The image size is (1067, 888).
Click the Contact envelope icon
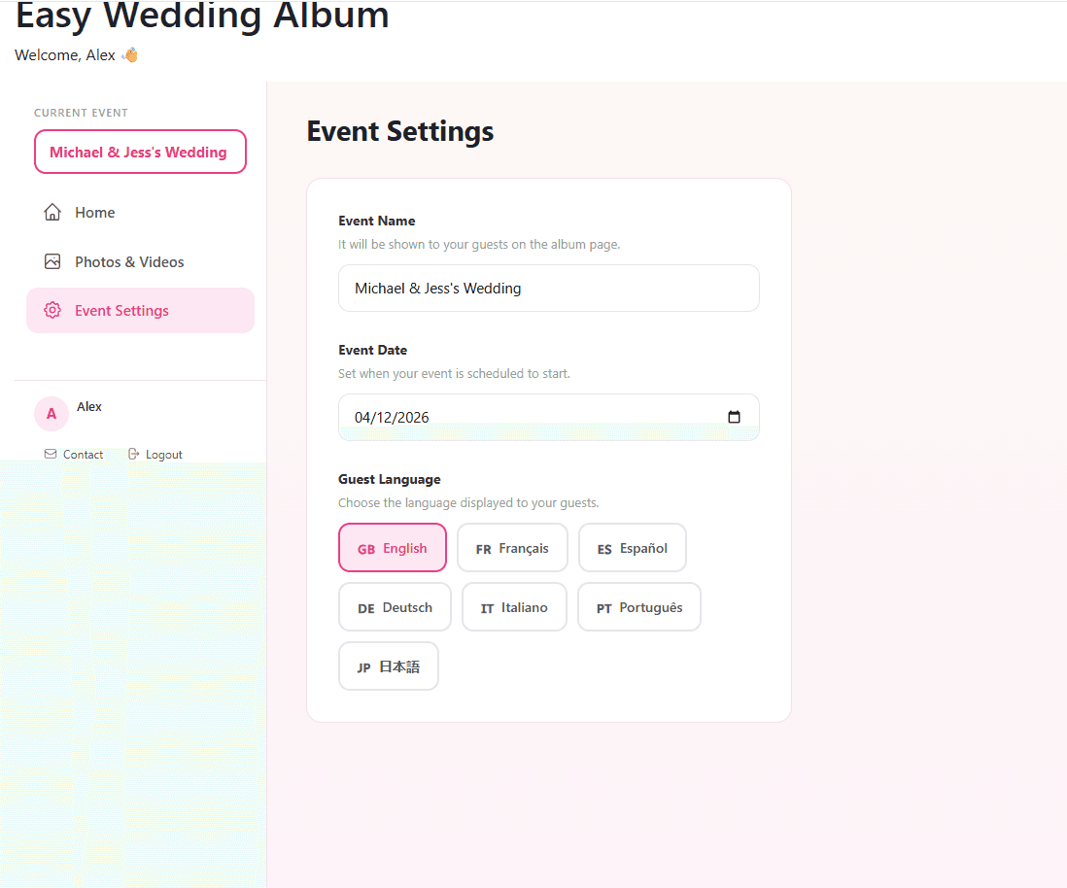tap(50, 454)
